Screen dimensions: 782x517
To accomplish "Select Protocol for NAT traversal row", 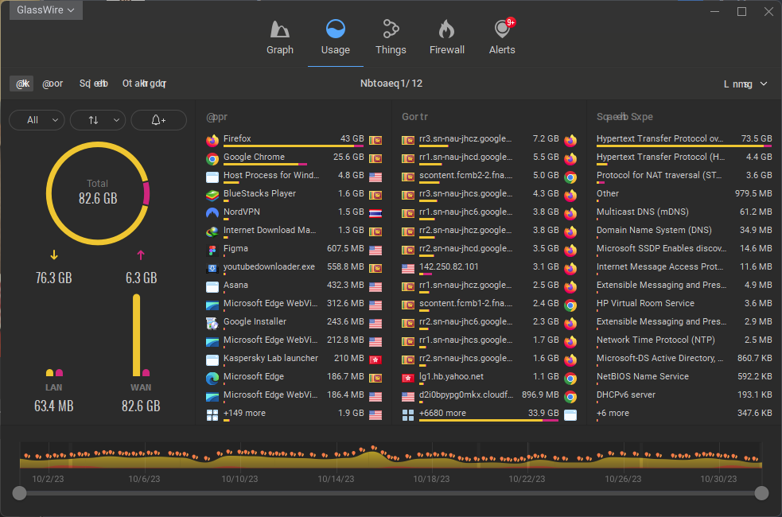I will 684,176.
